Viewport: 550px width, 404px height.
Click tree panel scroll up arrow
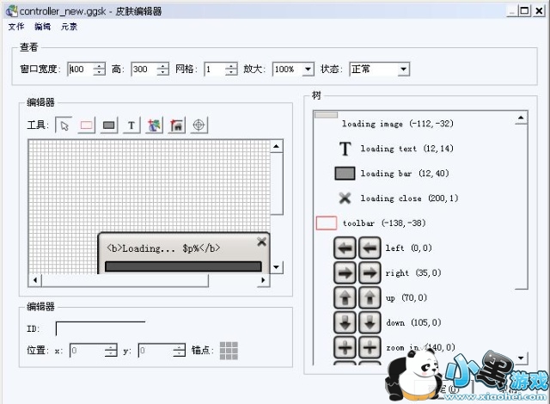pos(521,118)
